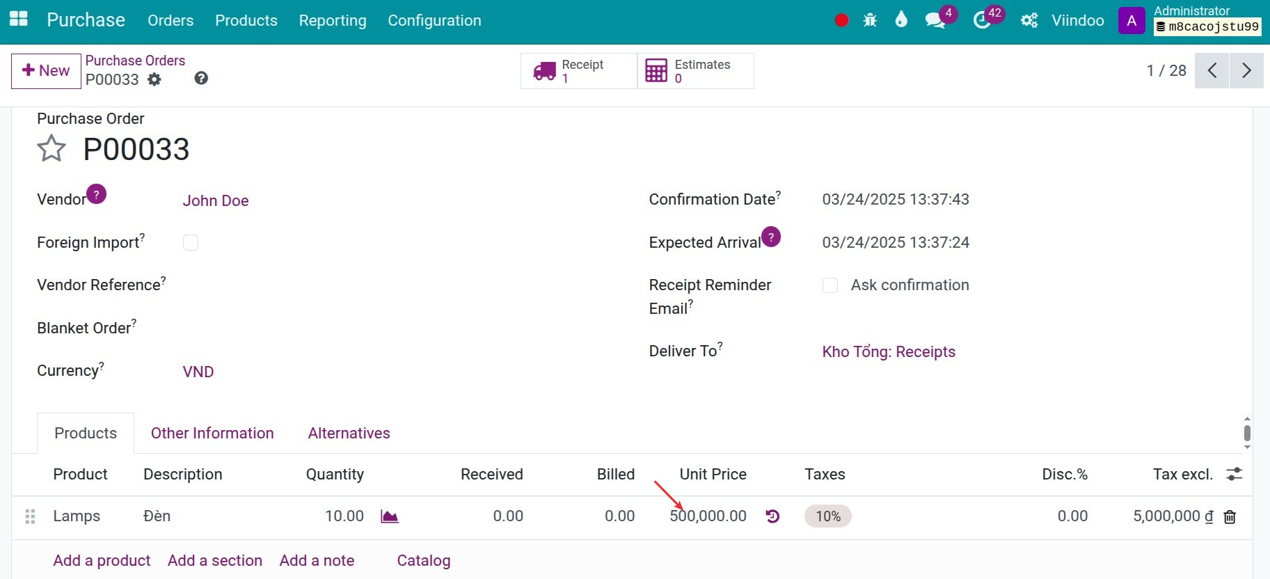Open the activities clock icon
The height and width of the screenshot is (579, 1270).
point(982,20)
